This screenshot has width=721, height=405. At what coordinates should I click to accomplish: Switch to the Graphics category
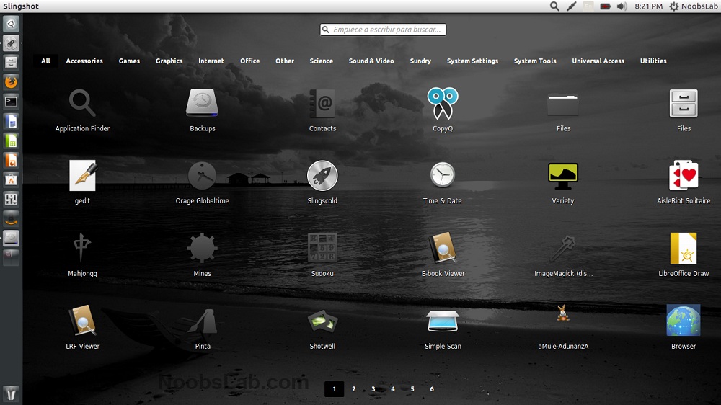pos(169,61)
